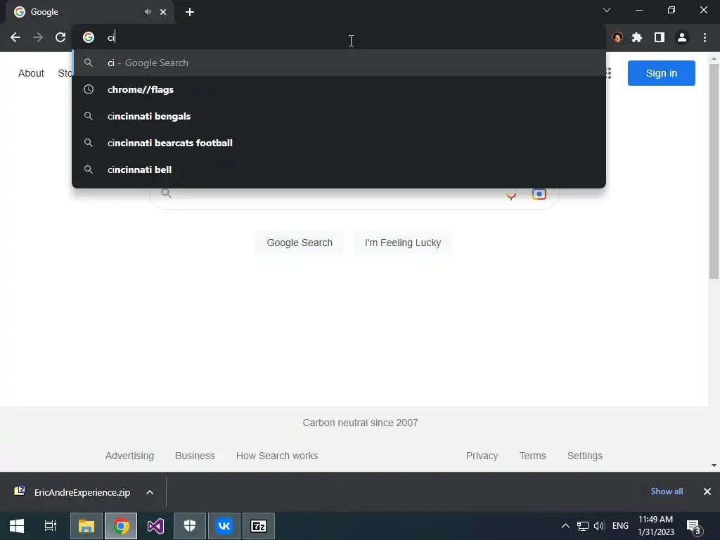720x540 pixels.
Task: Open the VK app in the taskbar
Action: click(224, 526)
